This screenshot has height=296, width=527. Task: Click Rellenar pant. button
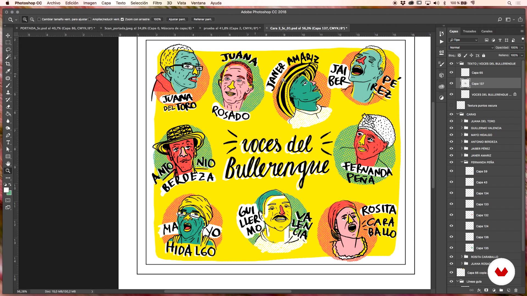pos(203,19)
